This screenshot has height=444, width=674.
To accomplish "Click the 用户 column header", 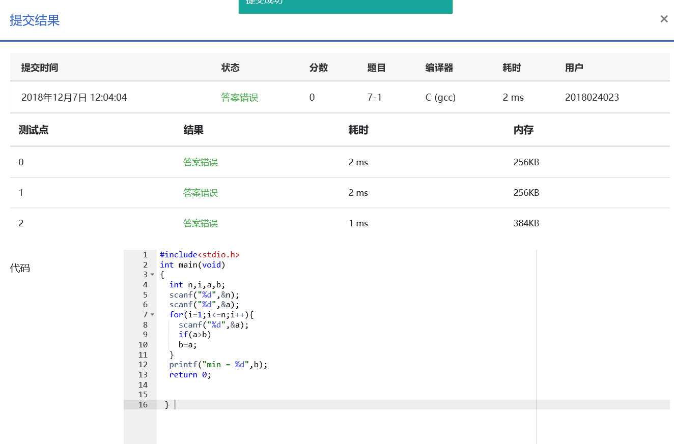I will click(x=574, y=68).
